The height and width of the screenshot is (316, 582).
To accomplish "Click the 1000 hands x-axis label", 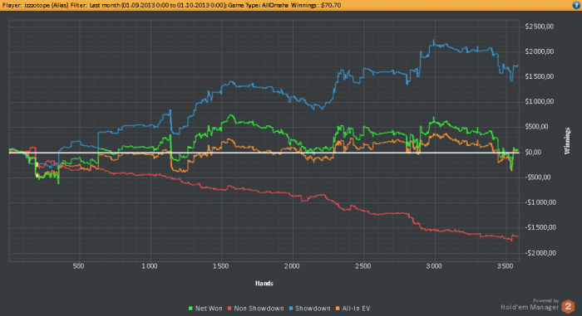I will [x=149, y=266].
